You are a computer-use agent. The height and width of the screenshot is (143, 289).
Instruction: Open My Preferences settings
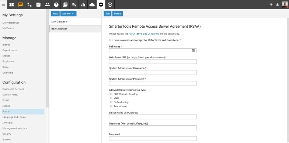click(x=11, y=23)
